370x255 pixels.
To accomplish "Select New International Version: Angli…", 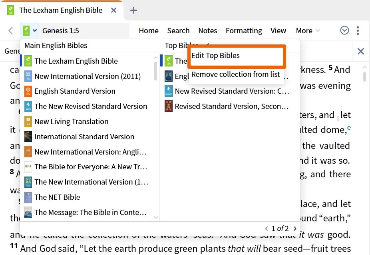I will [x=90, y=152].
